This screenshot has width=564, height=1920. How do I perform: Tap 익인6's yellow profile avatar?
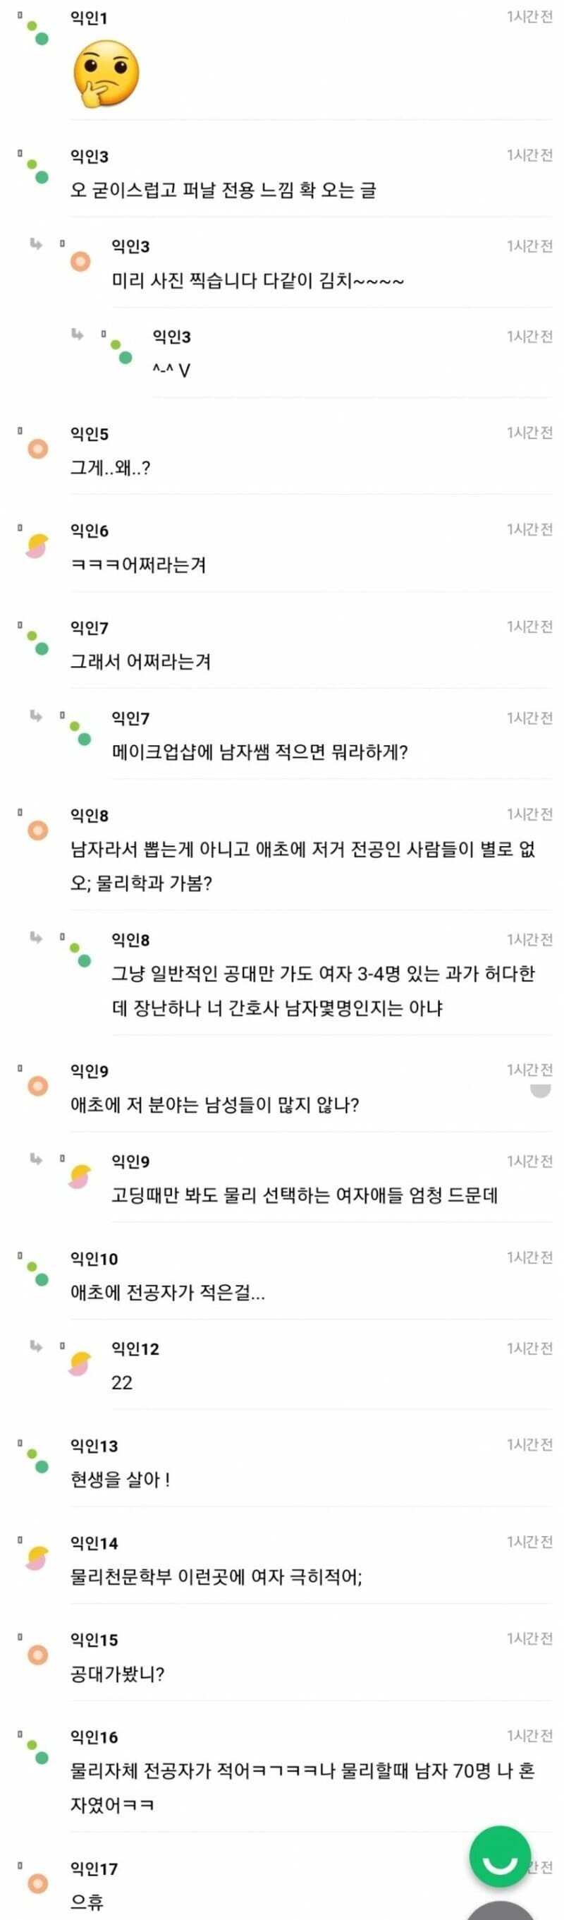[36, 546]
